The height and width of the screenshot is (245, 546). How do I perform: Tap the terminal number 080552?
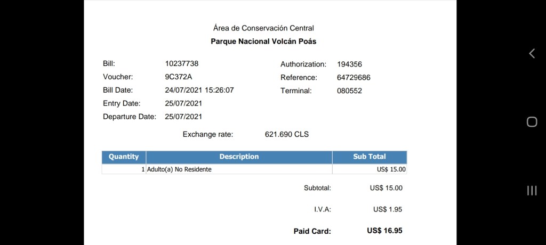(349, 91)
